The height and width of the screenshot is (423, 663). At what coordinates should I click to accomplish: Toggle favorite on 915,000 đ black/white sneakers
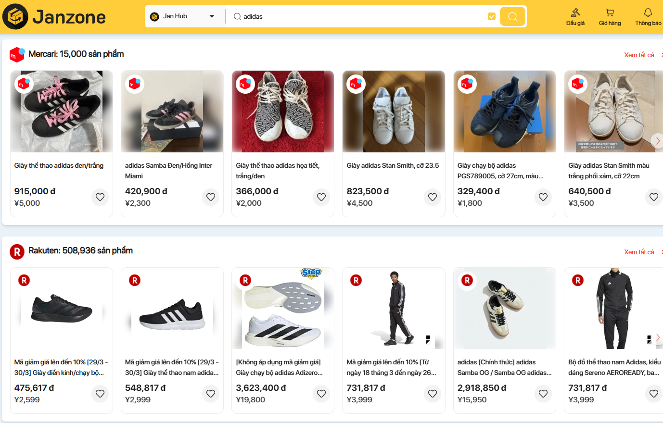point(100,197)
